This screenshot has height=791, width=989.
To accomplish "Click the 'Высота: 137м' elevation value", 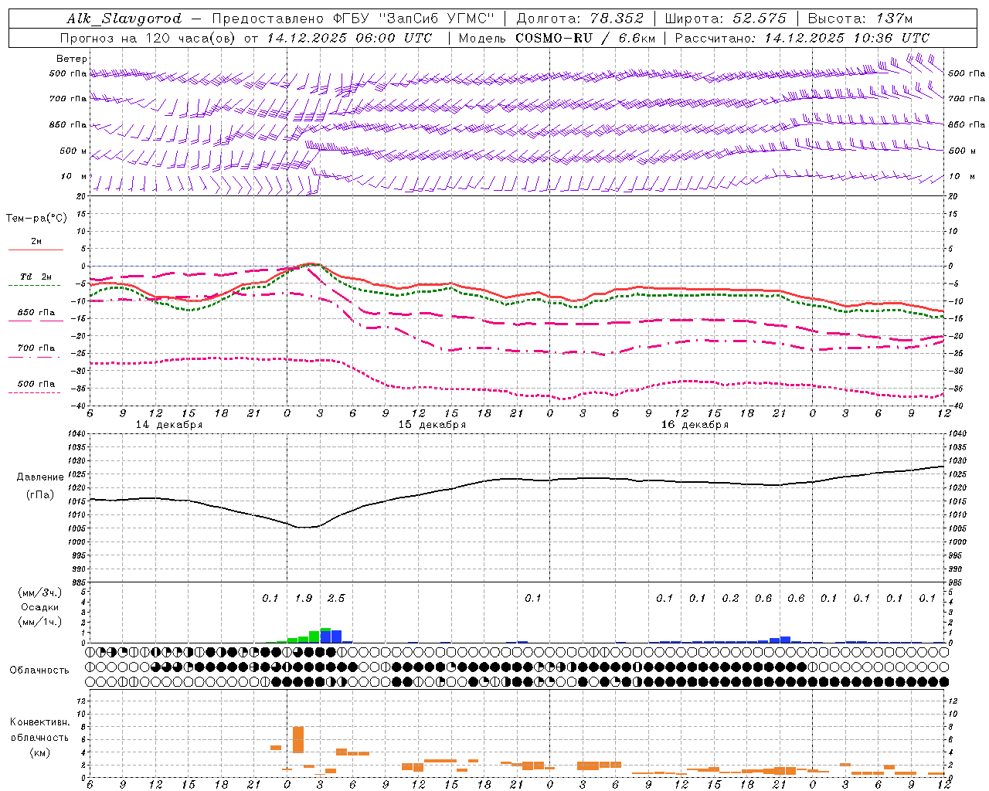I will [x=860, y=19].
